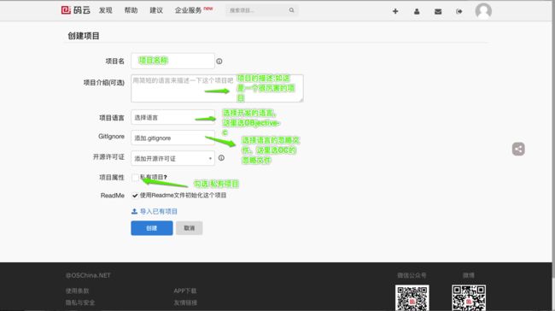
Task: Click the floating share icon
Action: [x=518, y=149]
